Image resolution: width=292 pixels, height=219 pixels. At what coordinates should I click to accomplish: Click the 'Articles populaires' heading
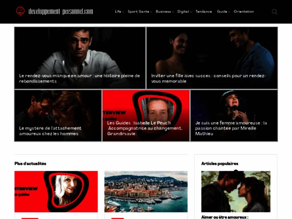(x=220, y=164)
